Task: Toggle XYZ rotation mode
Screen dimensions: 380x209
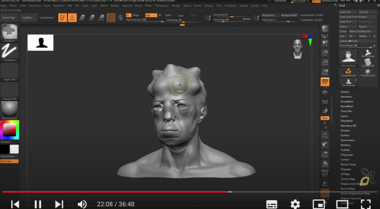Action: pyautogui.click(x=325, y=118)
